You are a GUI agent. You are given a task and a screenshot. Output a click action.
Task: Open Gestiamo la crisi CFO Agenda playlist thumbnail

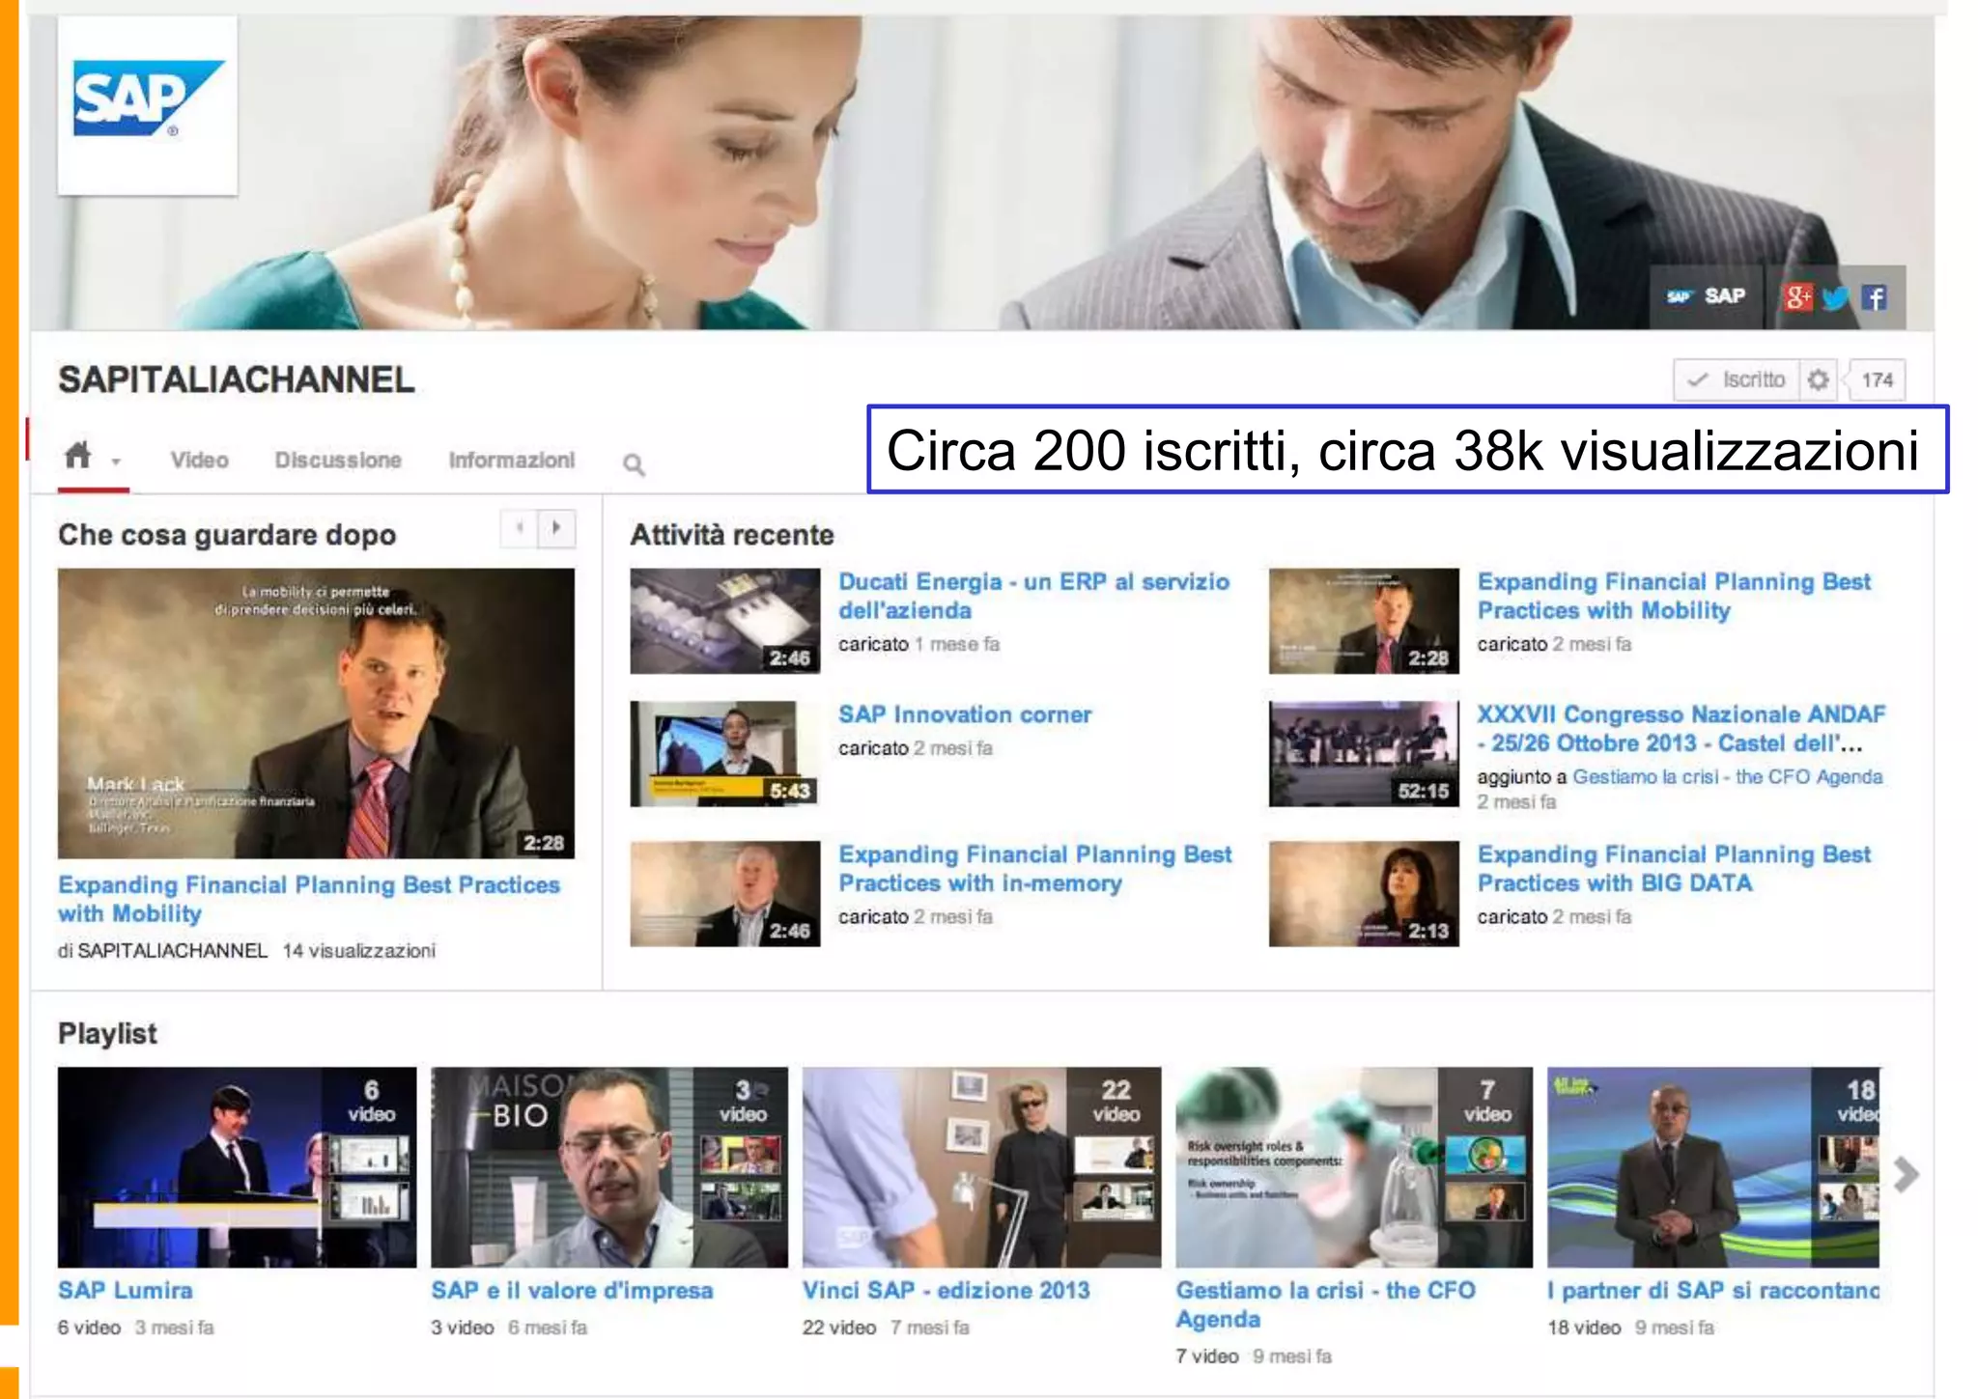tap(1354, 1167)
